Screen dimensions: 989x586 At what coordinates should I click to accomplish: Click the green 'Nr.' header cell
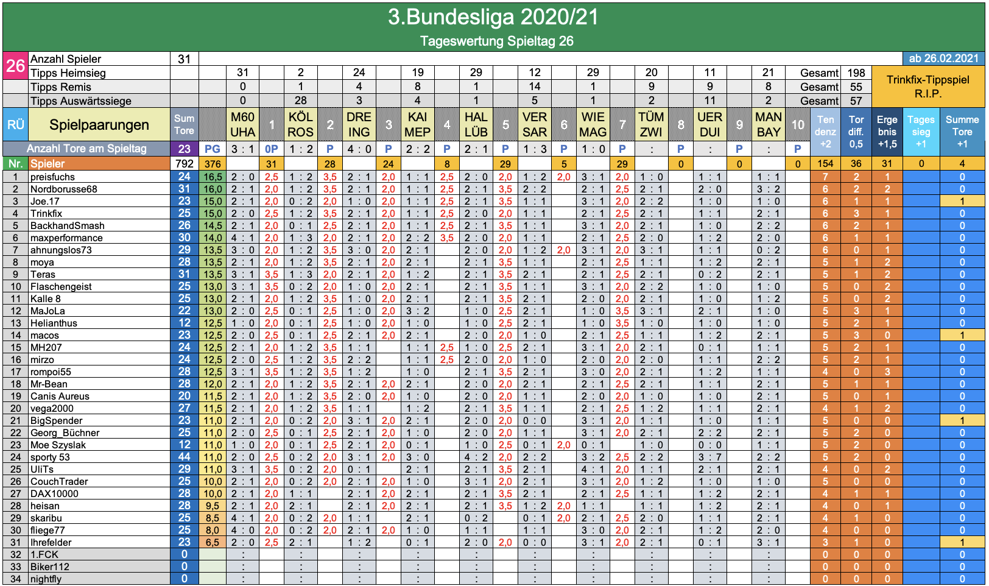(x=15, y=163)
